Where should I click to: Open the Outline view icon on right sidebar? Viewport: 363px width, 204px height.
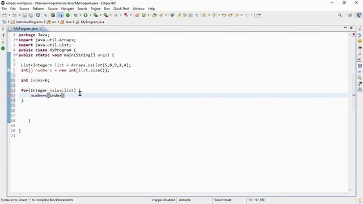pyautogui.click(x=360, y=35)
